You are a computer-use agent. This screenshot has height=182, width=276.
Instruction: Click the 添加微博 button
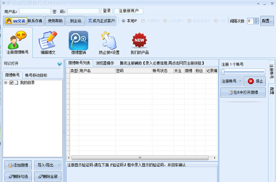click(x=18, y=165)
